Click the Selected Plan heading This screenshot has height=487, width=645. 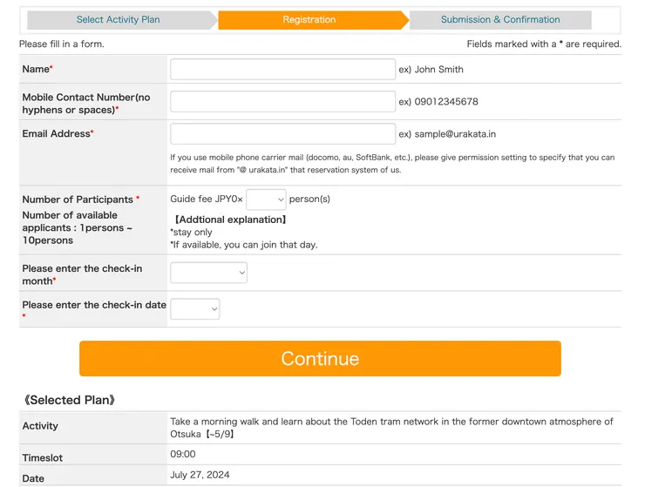pos(69,400)
